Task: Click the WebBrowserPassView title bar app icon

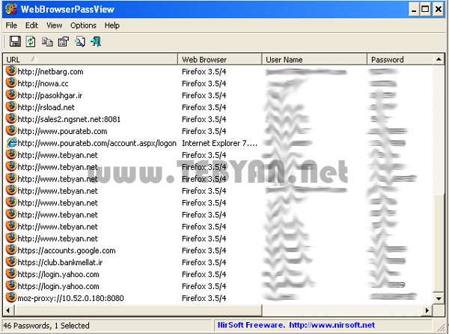Action: coord(11,9)
